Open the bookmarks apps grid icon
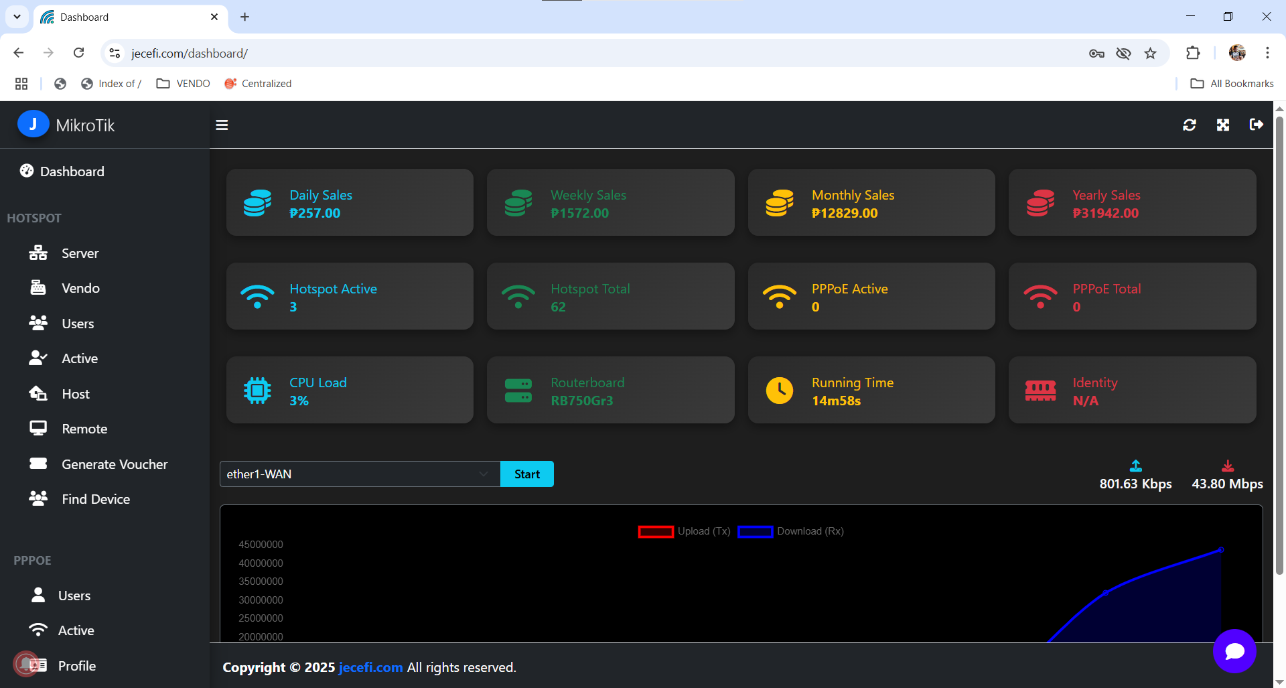Image resolution: width=1286 pixels, height=688 pixels. point(21,84)
